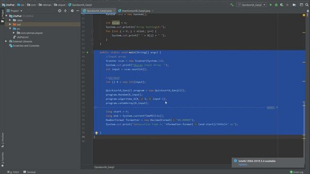310x174 pixels.
Task: Close the InsertionsortB_Ganjil.java tab
Action: (153, 11)
